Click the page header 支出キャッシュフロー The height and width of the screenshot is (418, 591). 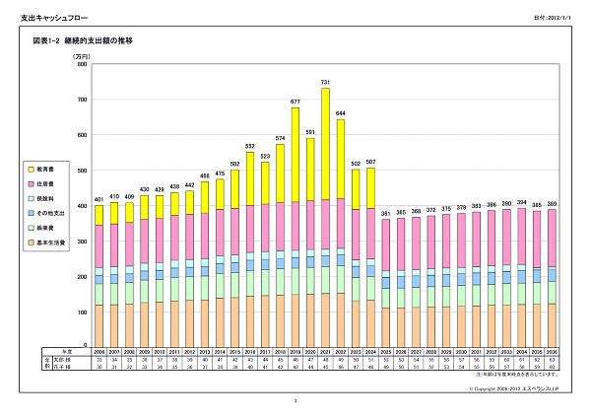[54, 18]
